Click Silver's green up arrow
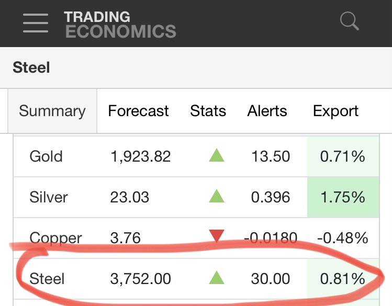This screenshot has height=306, width=392. click(x=216, y=197)
